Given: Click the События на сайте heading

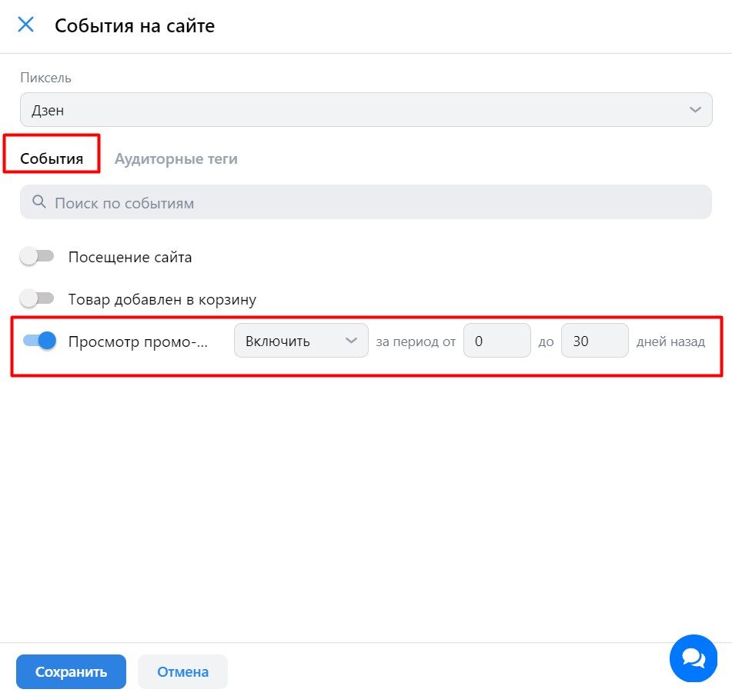Looking at the screenshot, I should (135, 25).
